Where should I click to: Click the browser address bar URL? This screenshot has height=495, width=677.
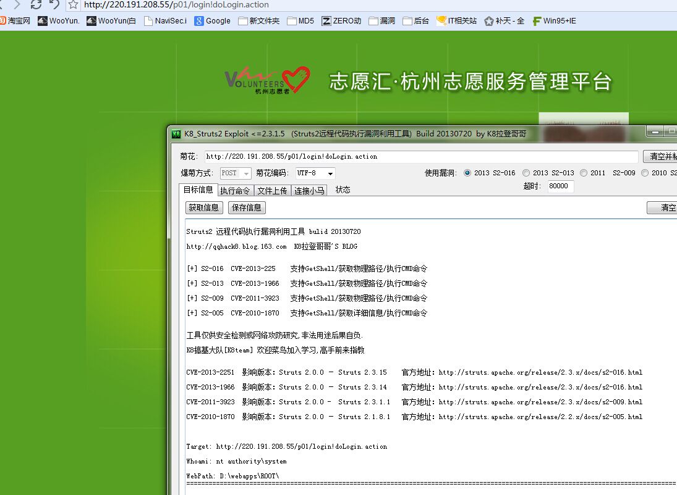tap(176, 5)
